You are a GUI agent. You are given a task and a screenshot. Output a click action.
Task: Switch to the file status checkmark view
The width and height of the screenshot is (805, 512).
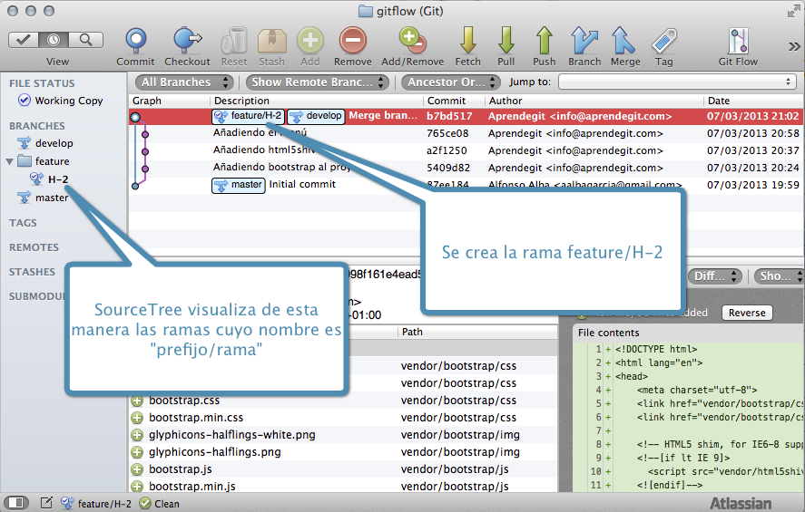(25, 40)
